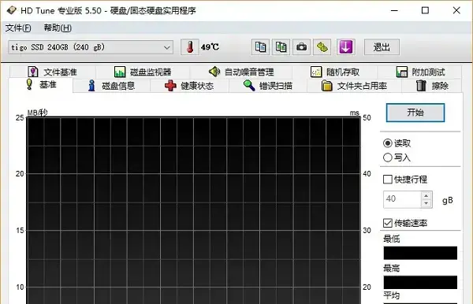Viewport: 473px width, 304px height.
Task: Select the 基准 tab
Action: [x=41, y=84]
